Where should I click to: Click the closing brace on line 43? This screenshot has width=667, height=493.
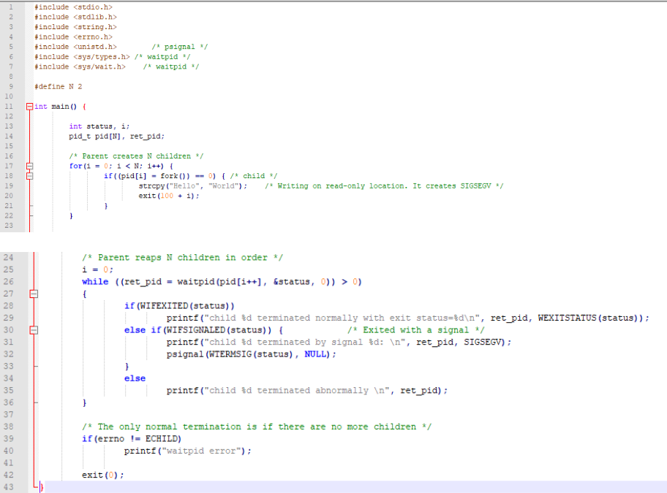(x=42, y=484)
